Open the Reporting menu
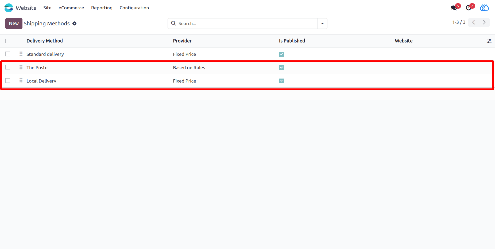The width and height of the screenshot is (495, 249). pyautogui.click(x=102, y=8)
